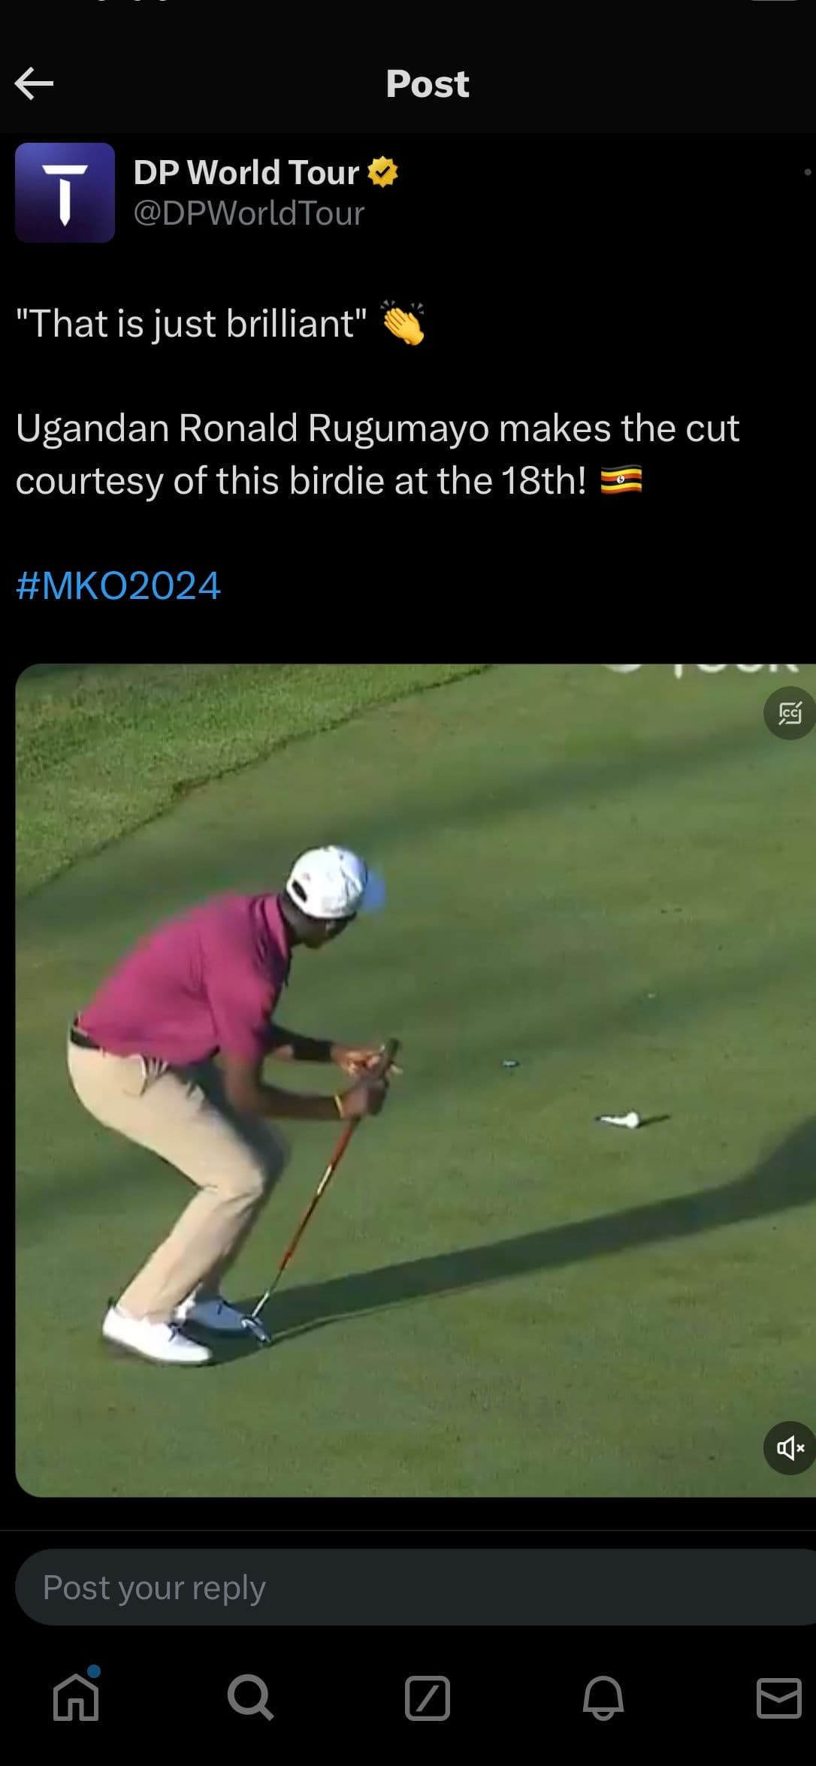
Task: Tap the Uganda flag emoji
Action: coord(621,480)
